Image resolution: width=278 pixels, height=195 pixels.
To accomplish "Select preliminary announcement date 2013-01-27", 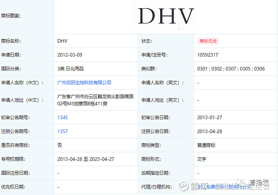I will click(210, 117).
